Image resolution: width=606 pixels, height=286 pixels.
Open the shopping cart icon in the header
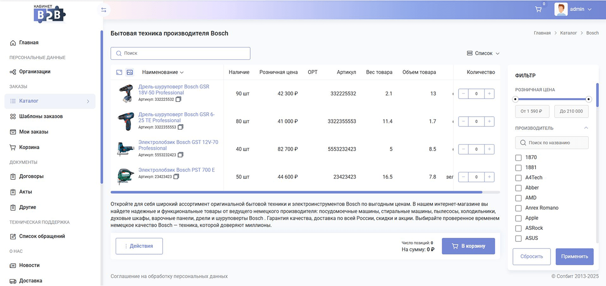538,9
